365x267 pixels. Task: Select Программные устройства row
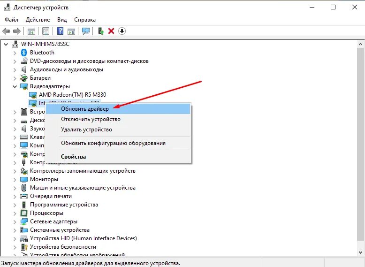tap(64, 205)
